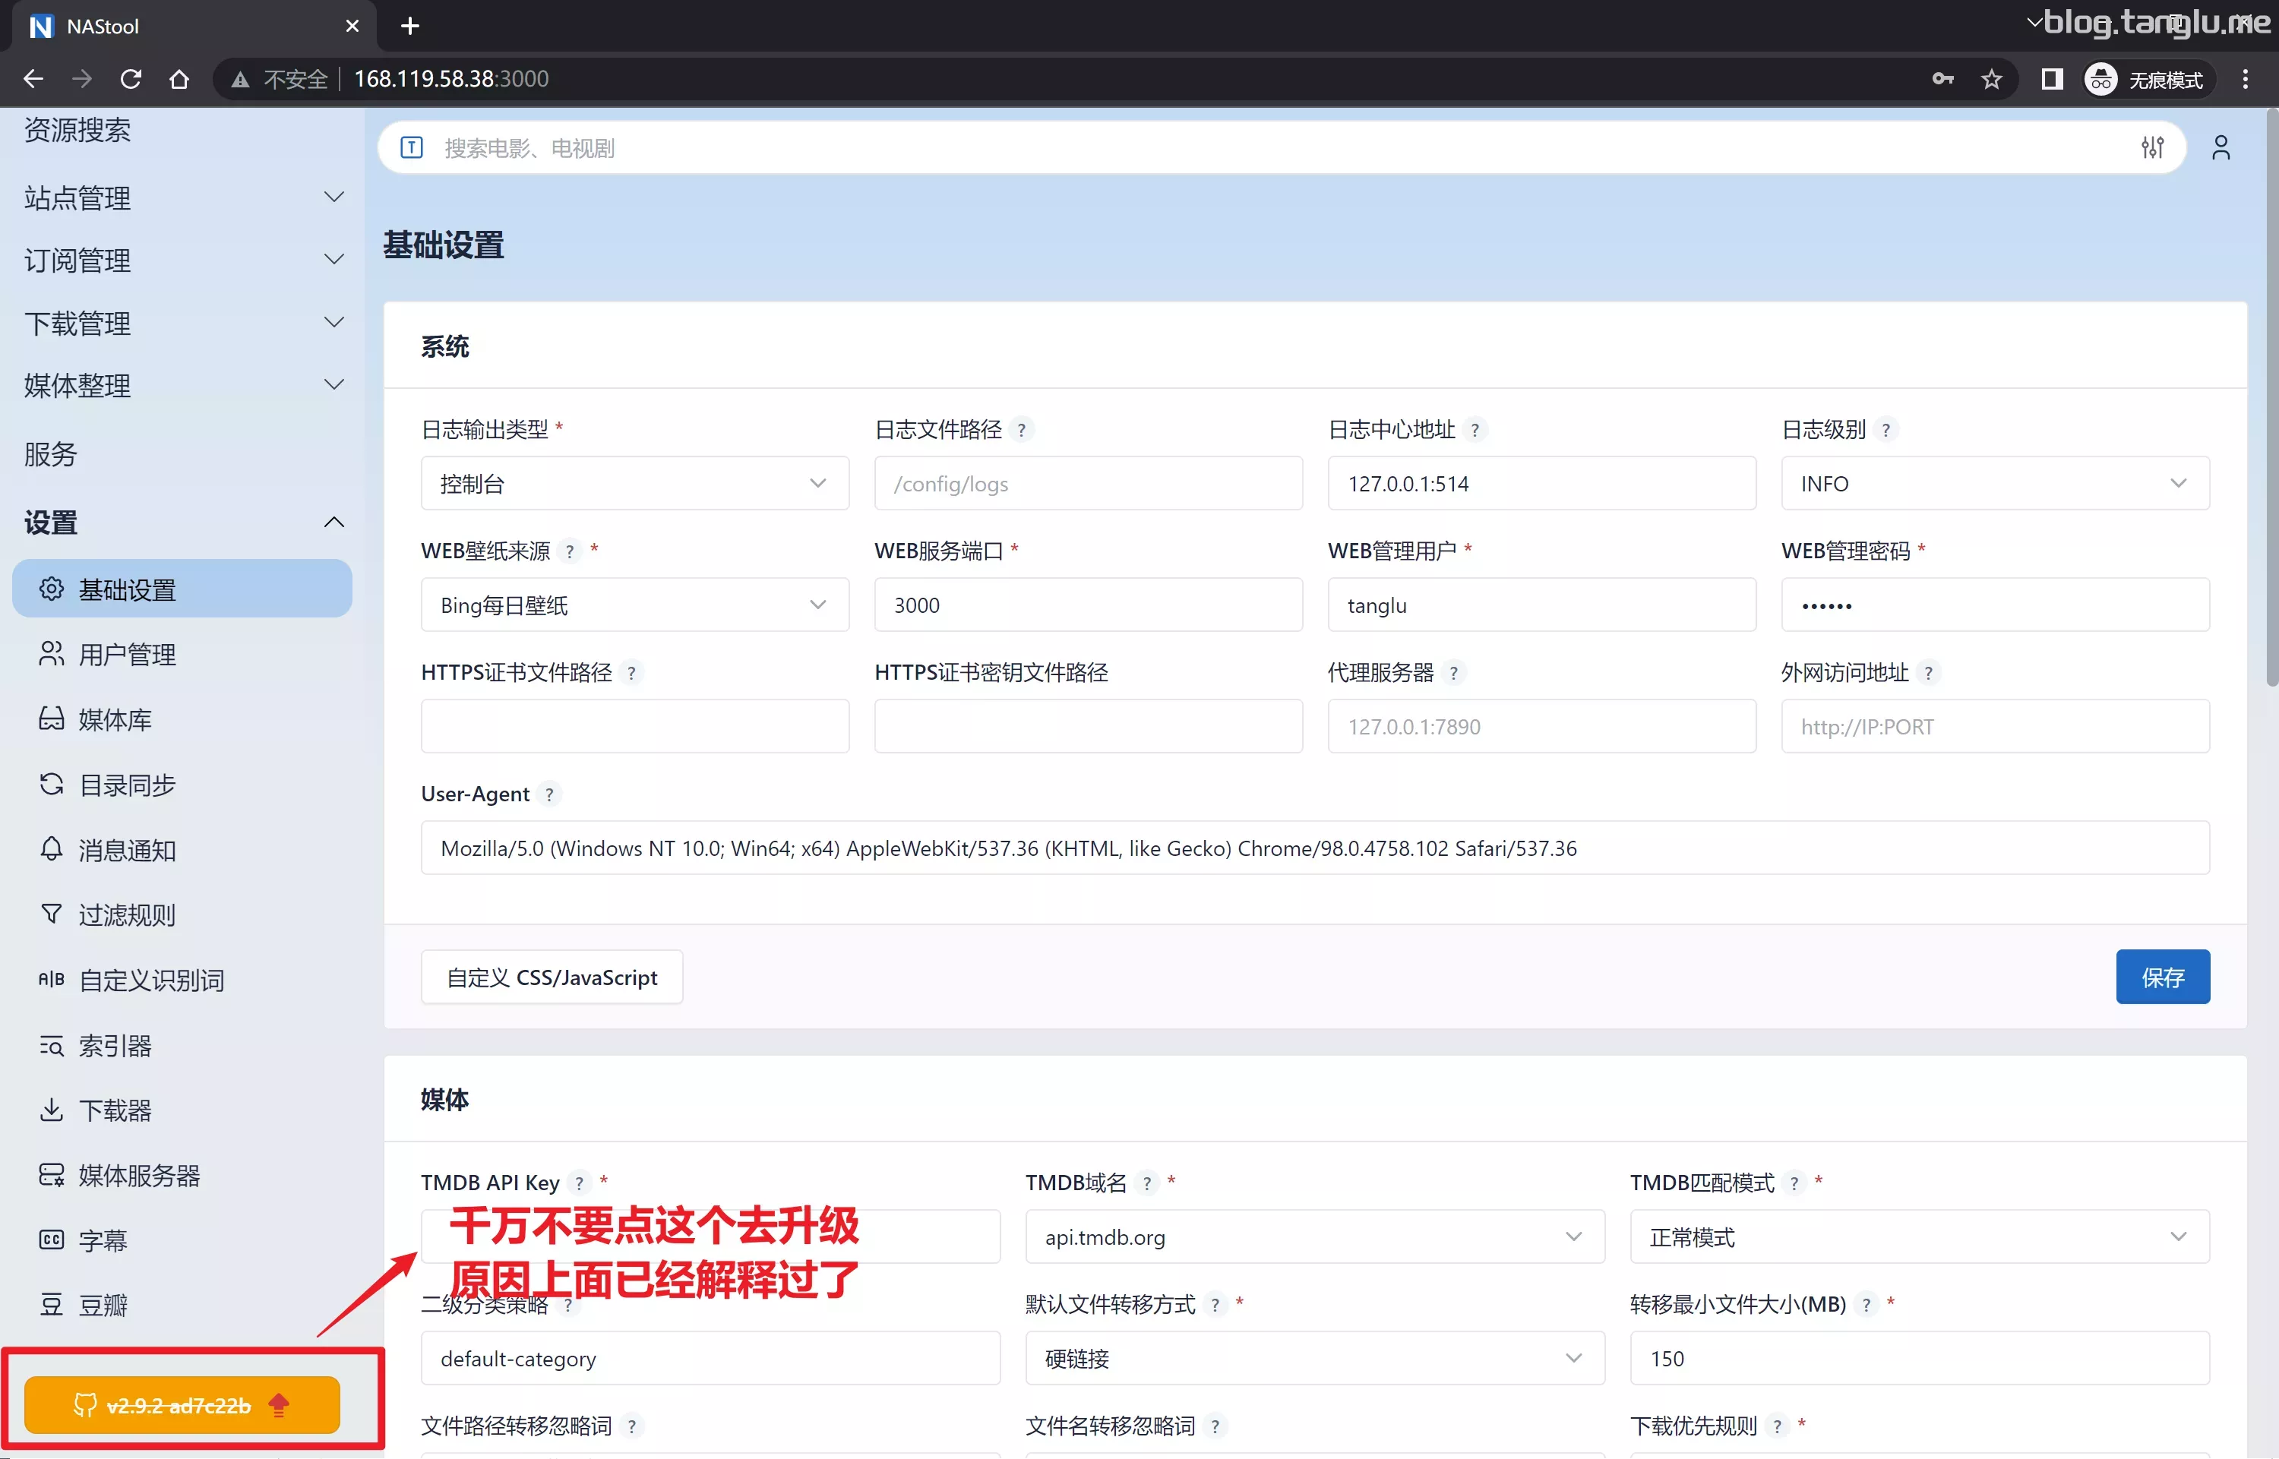Open 媒体服务器 settings
The height and width of the screenshot is (1459, 2279).
click(x=139, y=1175)
